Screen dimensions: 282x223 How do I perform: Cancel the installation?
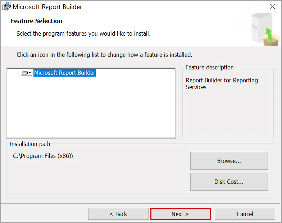pyautogui.click(x=245, y=214)
